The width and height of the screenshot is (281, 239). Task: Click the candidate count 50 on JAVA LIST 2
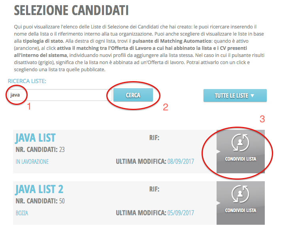click(x=62, y=201)
